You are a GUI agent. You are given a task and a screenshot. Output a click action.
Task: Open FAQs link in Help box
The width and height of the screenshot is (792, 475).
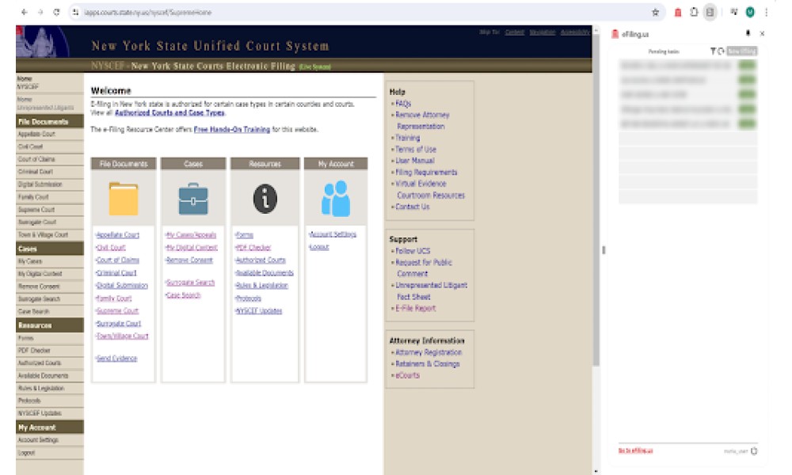[x=402, y=104]
